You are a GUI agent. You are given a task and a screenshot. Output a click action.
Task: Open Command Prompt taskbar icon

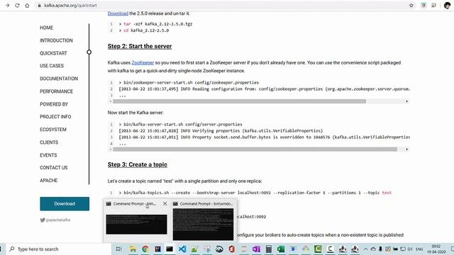(x=170, y=249)
